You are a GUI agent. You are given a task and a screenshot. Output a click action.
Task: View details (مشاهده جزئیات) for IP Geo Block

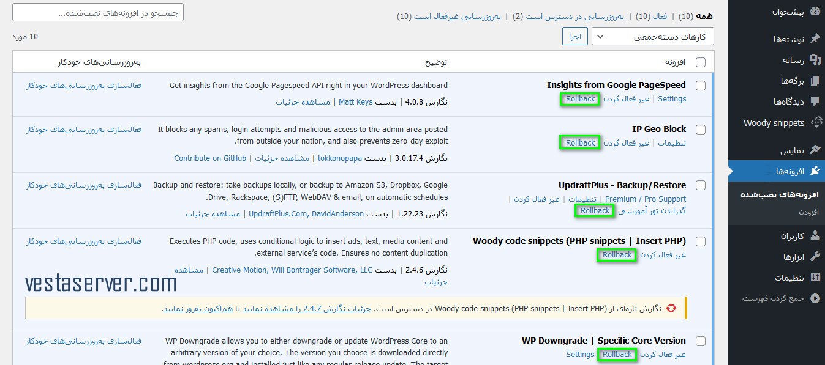click(282, 158)
